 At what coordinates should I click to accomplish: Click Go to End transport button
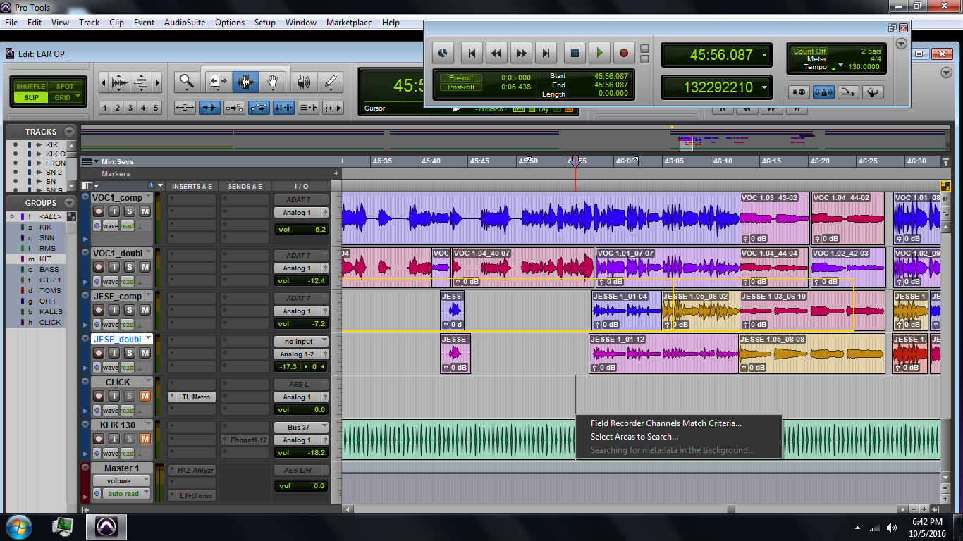coord(546,53)
